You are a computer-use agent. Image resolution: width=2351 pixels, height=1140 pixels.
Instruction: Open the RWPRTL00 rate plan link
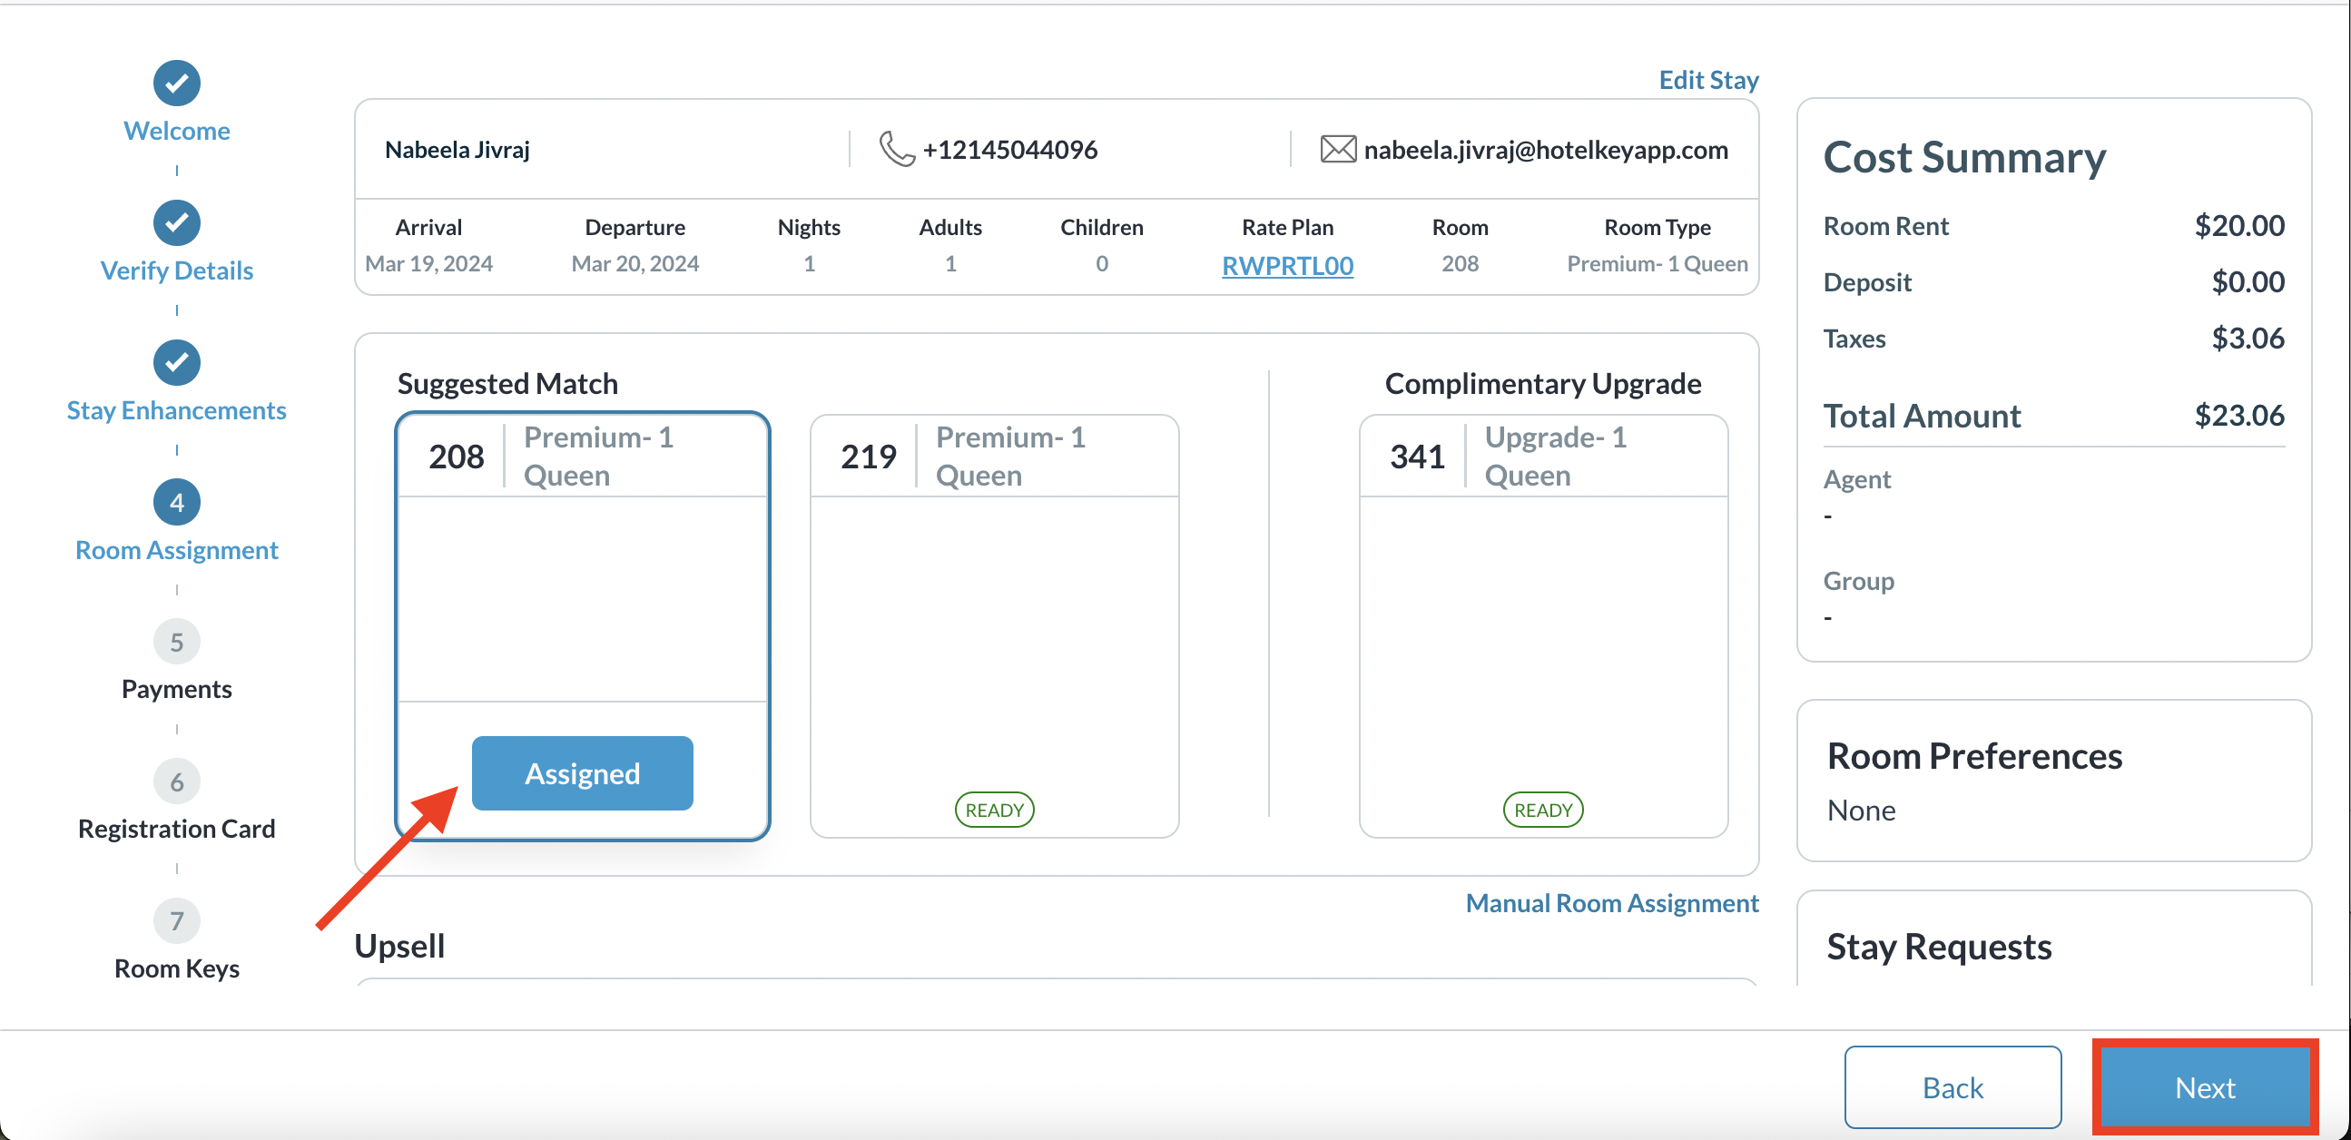pos(1287,266)
